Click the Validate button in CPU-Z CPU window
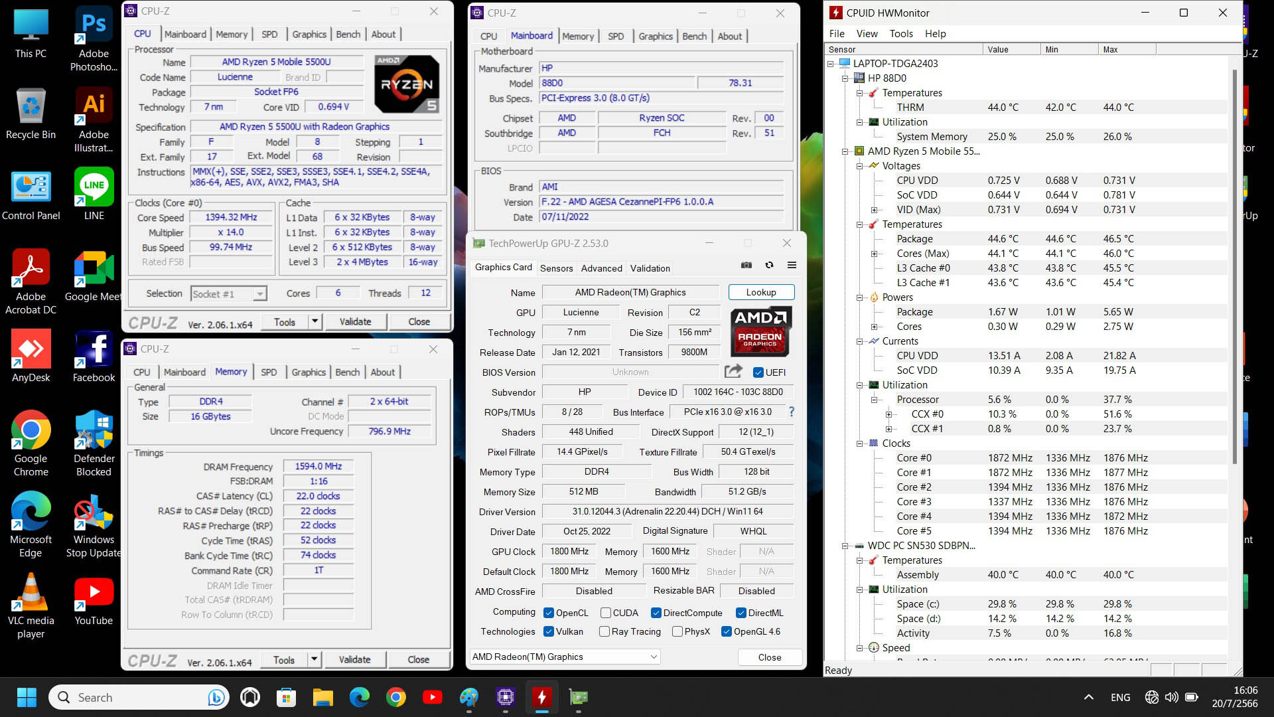Screen dimensions: 1274x717 click(355, 321)
